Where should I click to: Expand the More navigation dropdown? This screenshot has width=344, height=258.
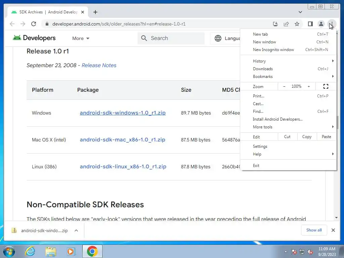81,38
